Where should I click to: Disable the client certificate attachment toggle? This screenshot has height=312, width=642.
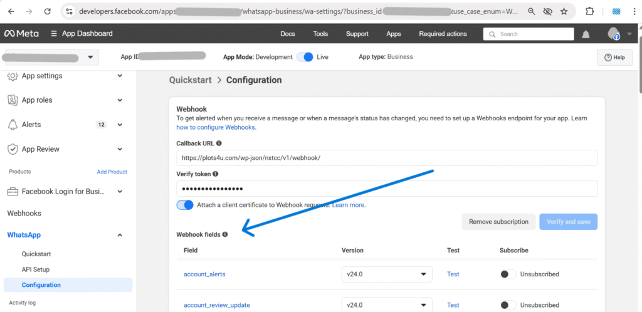pyautogui.click(x=186, y=205)
